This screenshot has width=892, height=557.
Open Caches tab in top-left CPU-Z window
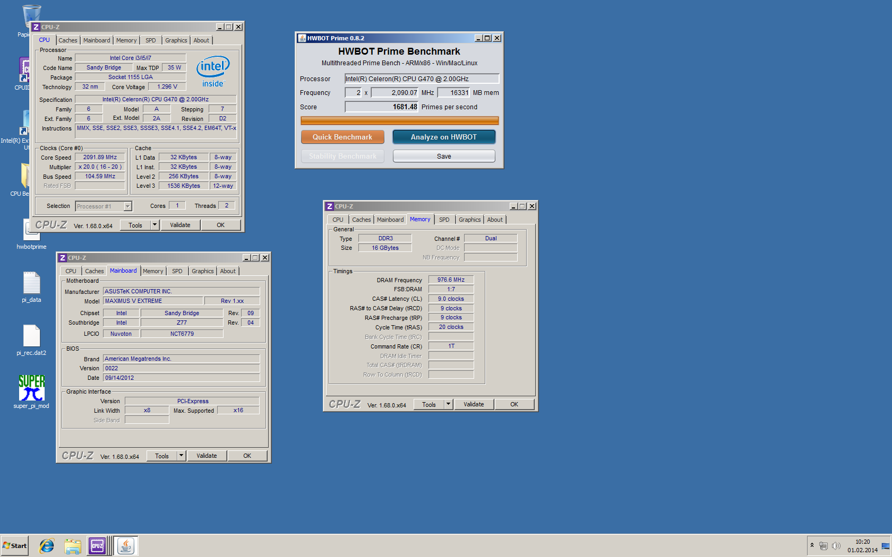coord(68,40)
